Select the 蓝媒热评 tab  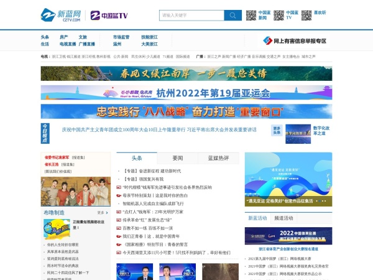218,158
